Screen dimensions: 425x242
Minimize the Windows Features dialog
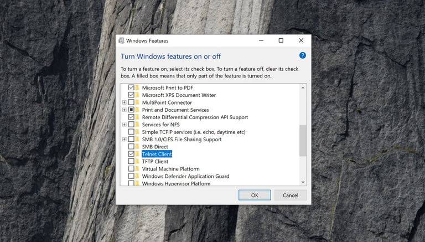pyautogui.click(x=261, y=40)
